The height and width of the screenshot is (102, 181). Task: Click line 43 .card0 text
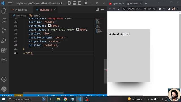[27, 53]
